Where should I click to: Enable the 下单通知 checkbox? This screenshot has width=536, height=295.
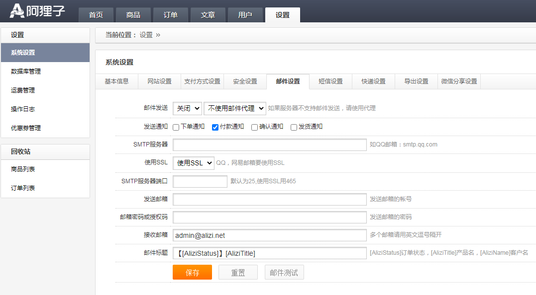176,127
